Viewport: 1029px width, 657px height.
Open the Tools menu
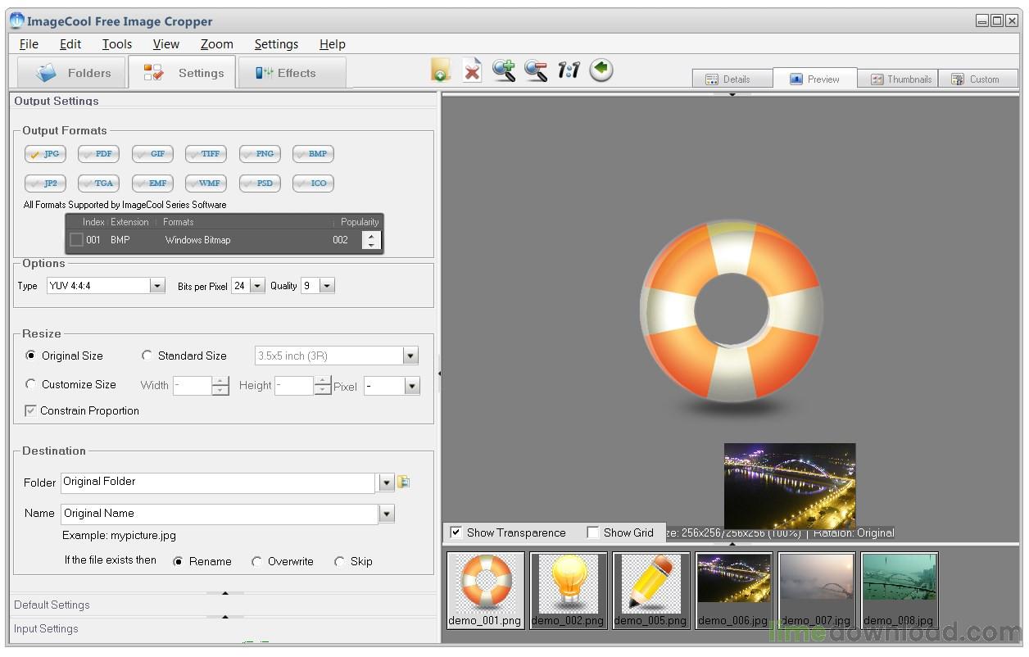(117, 44)
